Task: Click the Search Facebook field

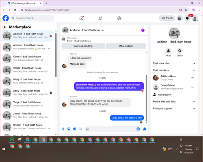Action: click(x=32, y=18)
